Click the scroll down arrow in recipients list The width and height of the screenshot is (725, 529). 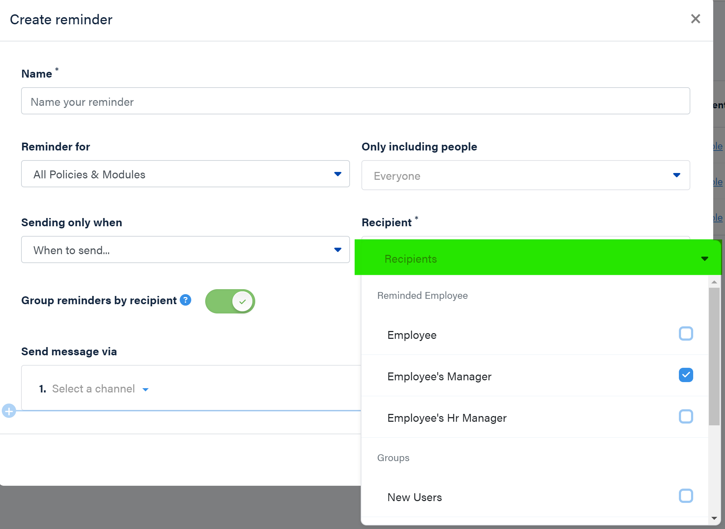pyautogui.click(x=714, y=518)
